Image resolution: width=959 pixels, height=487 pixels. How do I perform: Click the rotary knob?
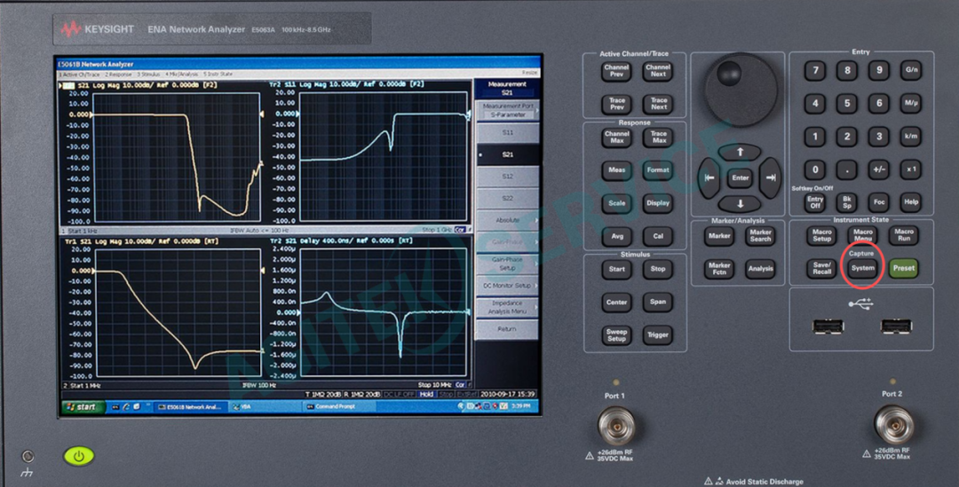pyautogui.click(x=741, y=90)
